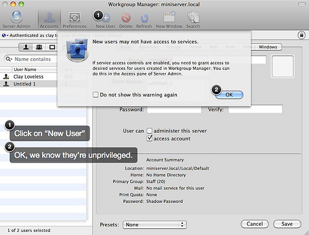Click the Password input field
Screen dimensions: 309x235
pos(174,109)
